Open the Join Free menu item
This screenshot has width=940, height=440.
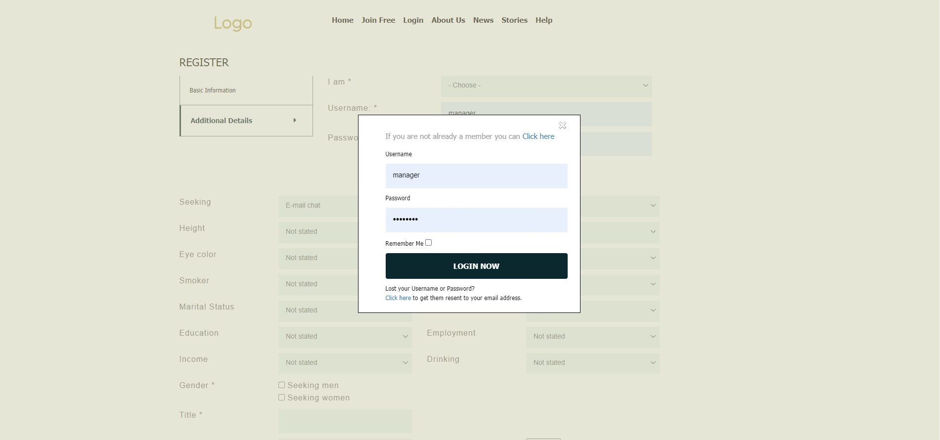(378, 20)
